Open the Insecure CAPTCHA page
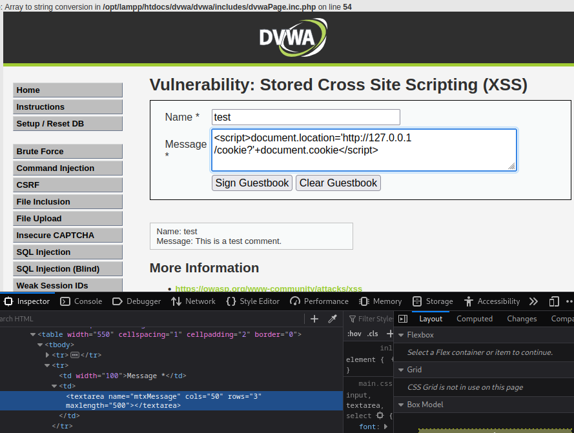574x433 pixels. [x=68, y=236]
